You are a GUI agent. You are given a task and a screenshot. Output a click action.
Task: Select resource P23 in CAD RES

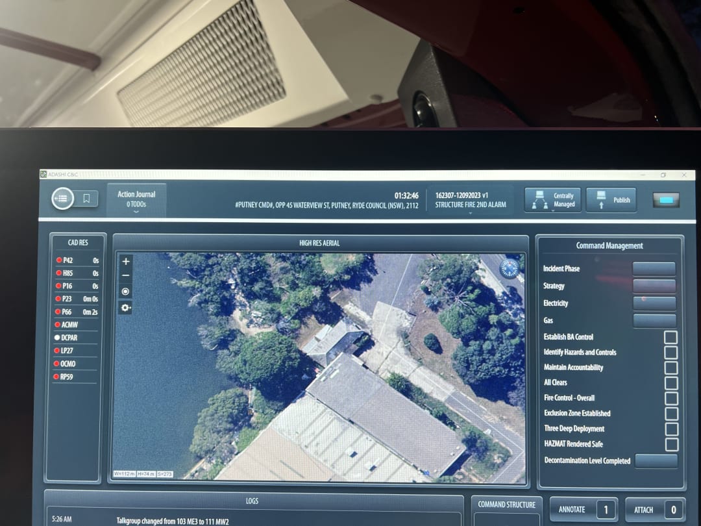[x=77, y=299]
